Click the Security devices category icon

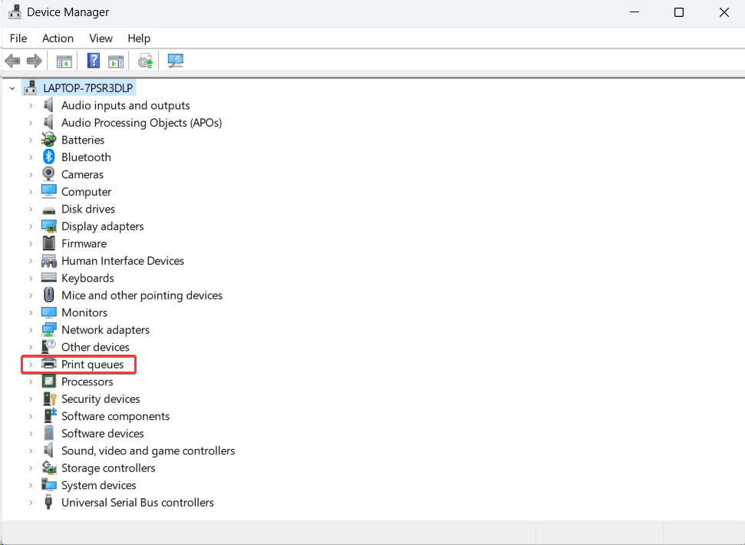[x=49, y=399]
